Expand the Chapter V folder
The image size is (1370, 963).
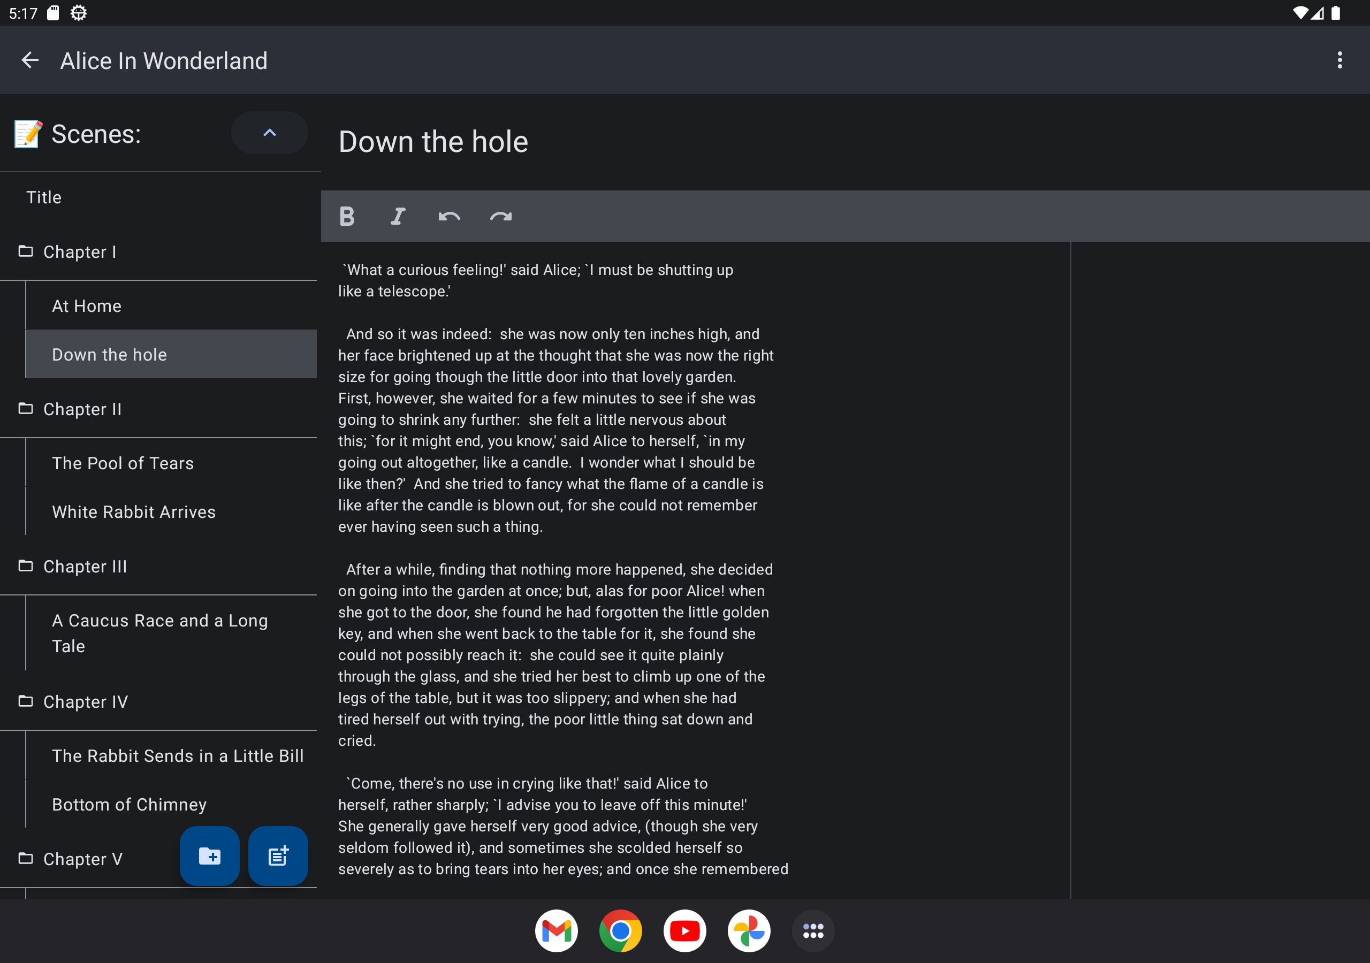82,859
